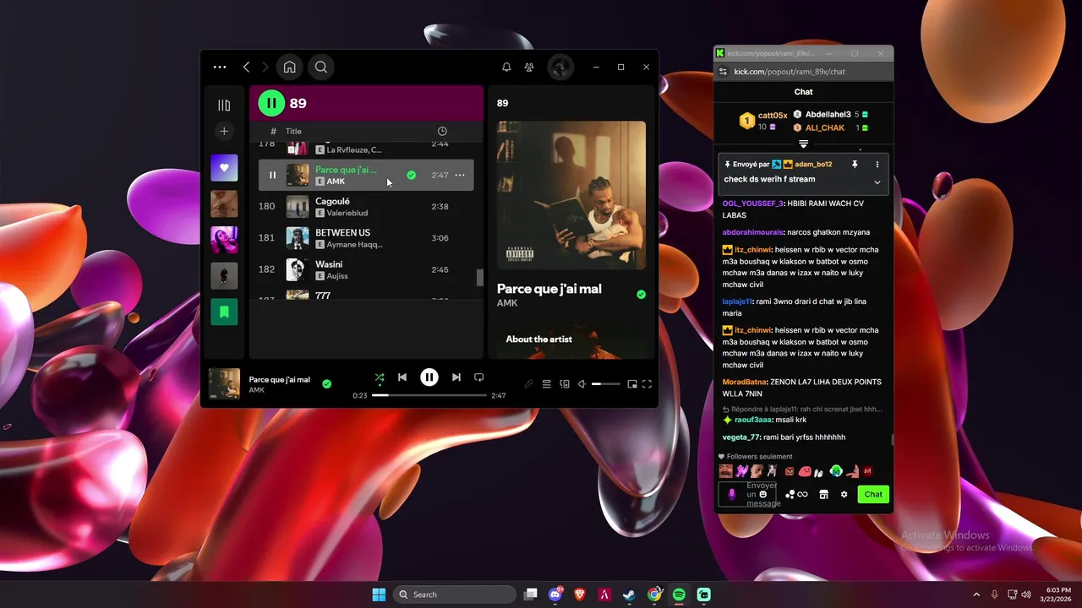
Task: Click the Kick chat address bar URL
Action: [789, 72]
